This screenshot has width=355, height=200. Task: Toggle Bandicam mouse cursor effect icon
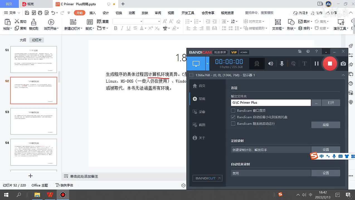click(x=293, y=64)
